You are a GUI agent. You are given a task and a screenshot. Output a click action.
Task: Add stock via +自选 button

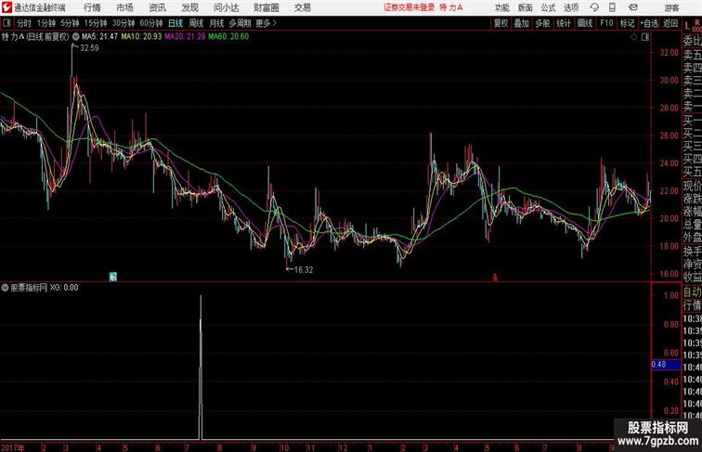[650, 23]
